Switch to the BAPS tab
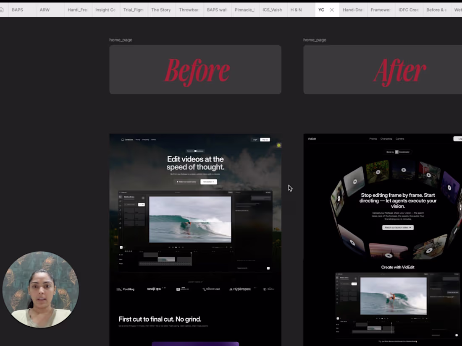Viewport: 462px width, 346px height. point(17,10)
